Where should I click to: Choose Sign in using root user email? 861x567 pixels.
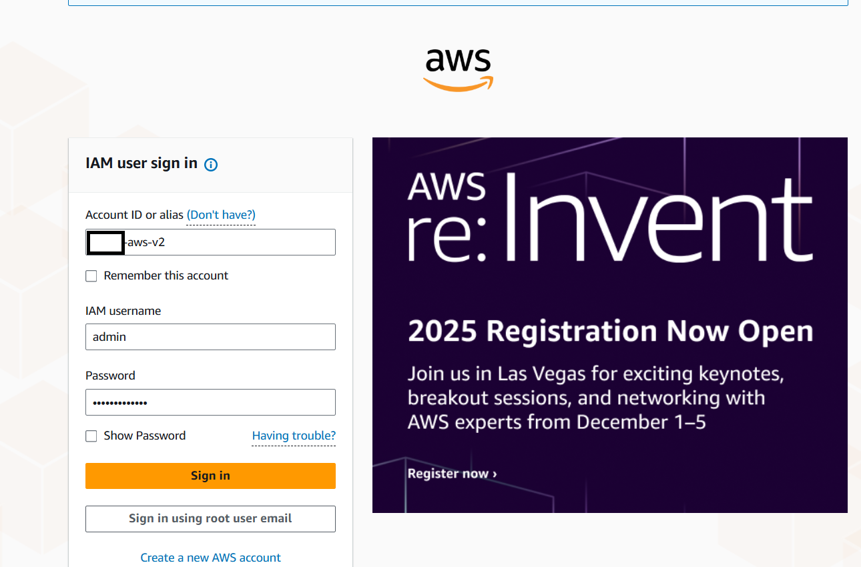[210, 518]
